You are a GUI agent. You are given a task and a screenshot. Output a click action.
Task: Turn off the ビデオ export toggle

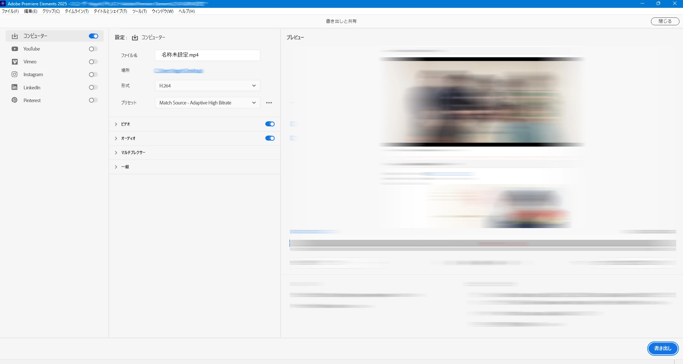270,124
